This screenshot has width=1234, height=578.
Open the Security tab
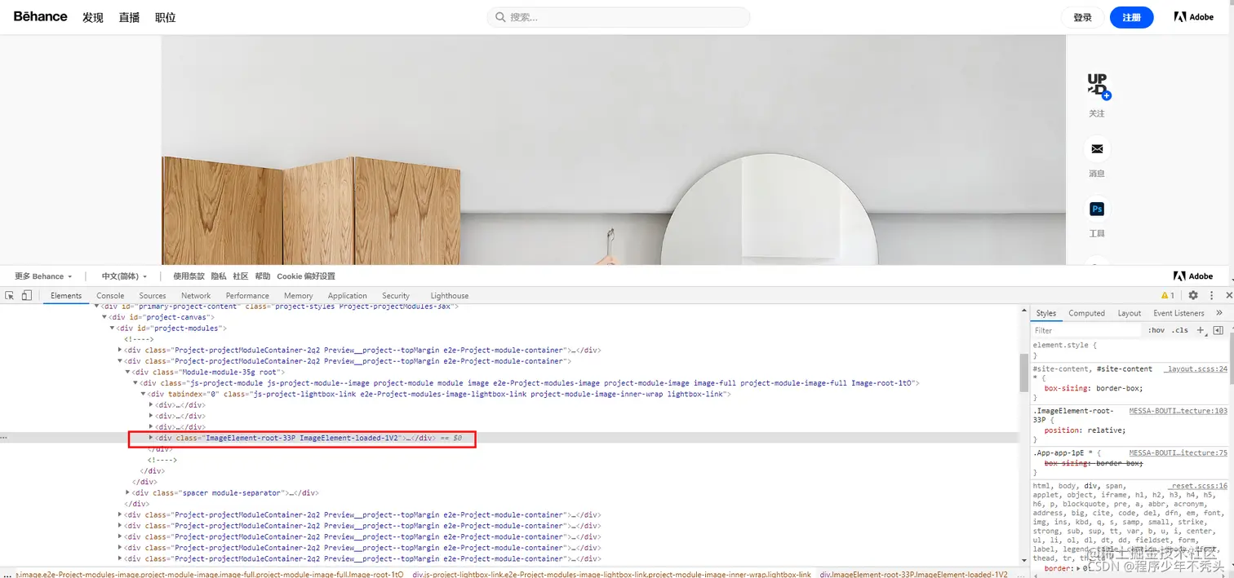396,296
